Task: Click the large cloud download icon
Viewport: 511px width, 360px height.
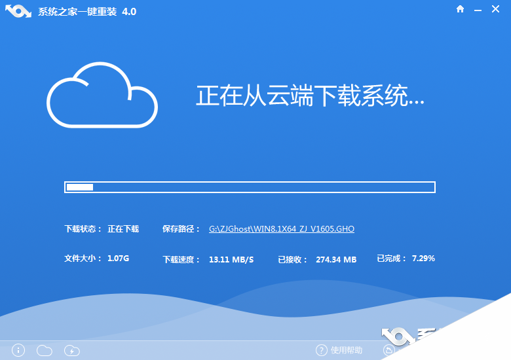Action: pyautogui.click(x=102, y=95)
